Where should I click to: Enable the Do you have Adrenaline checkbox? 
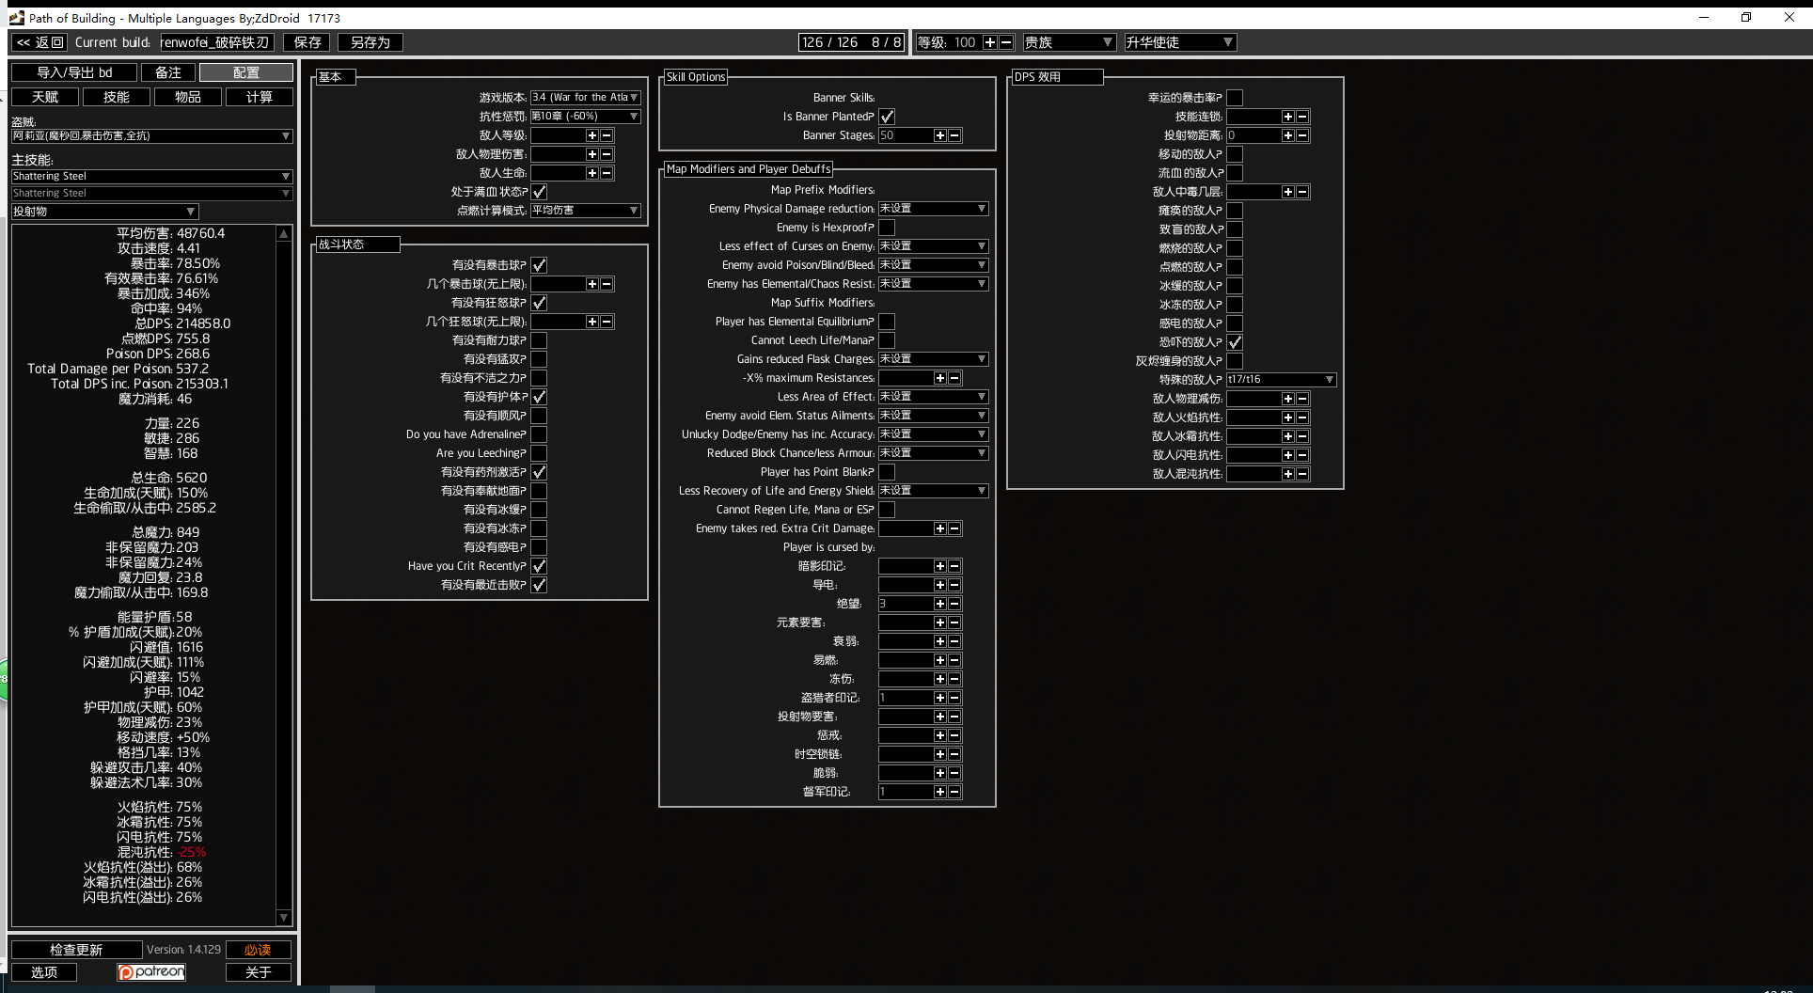(x=539, y=434)
